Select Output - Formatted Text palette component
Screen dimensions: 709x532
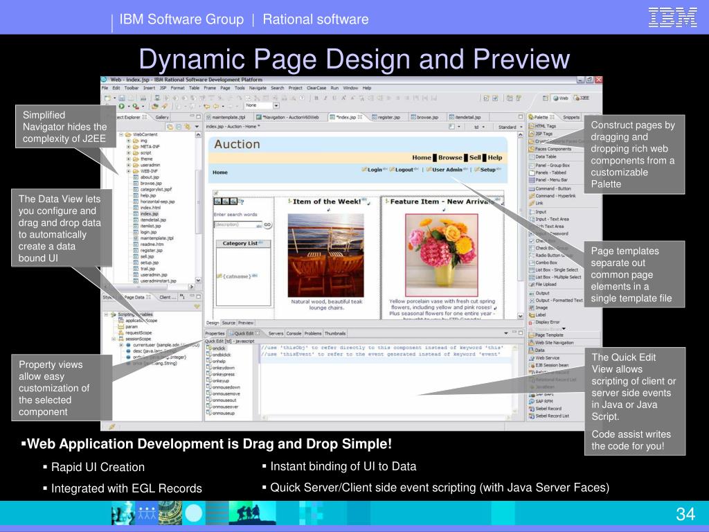click(556, 301)
